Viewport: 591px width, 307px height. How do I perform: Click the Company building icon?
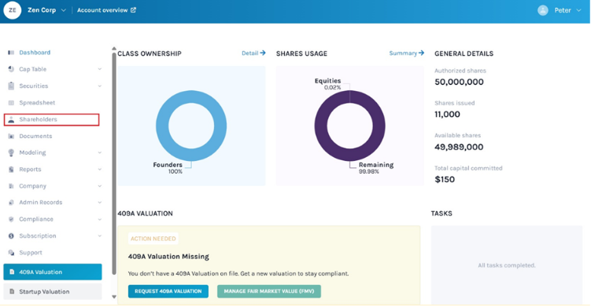tap(11, 186)
